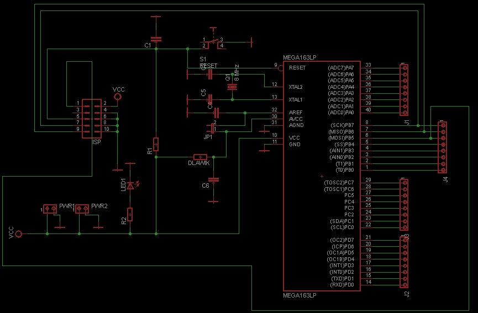Click the ISP label under the header

[x=96, y=142]
